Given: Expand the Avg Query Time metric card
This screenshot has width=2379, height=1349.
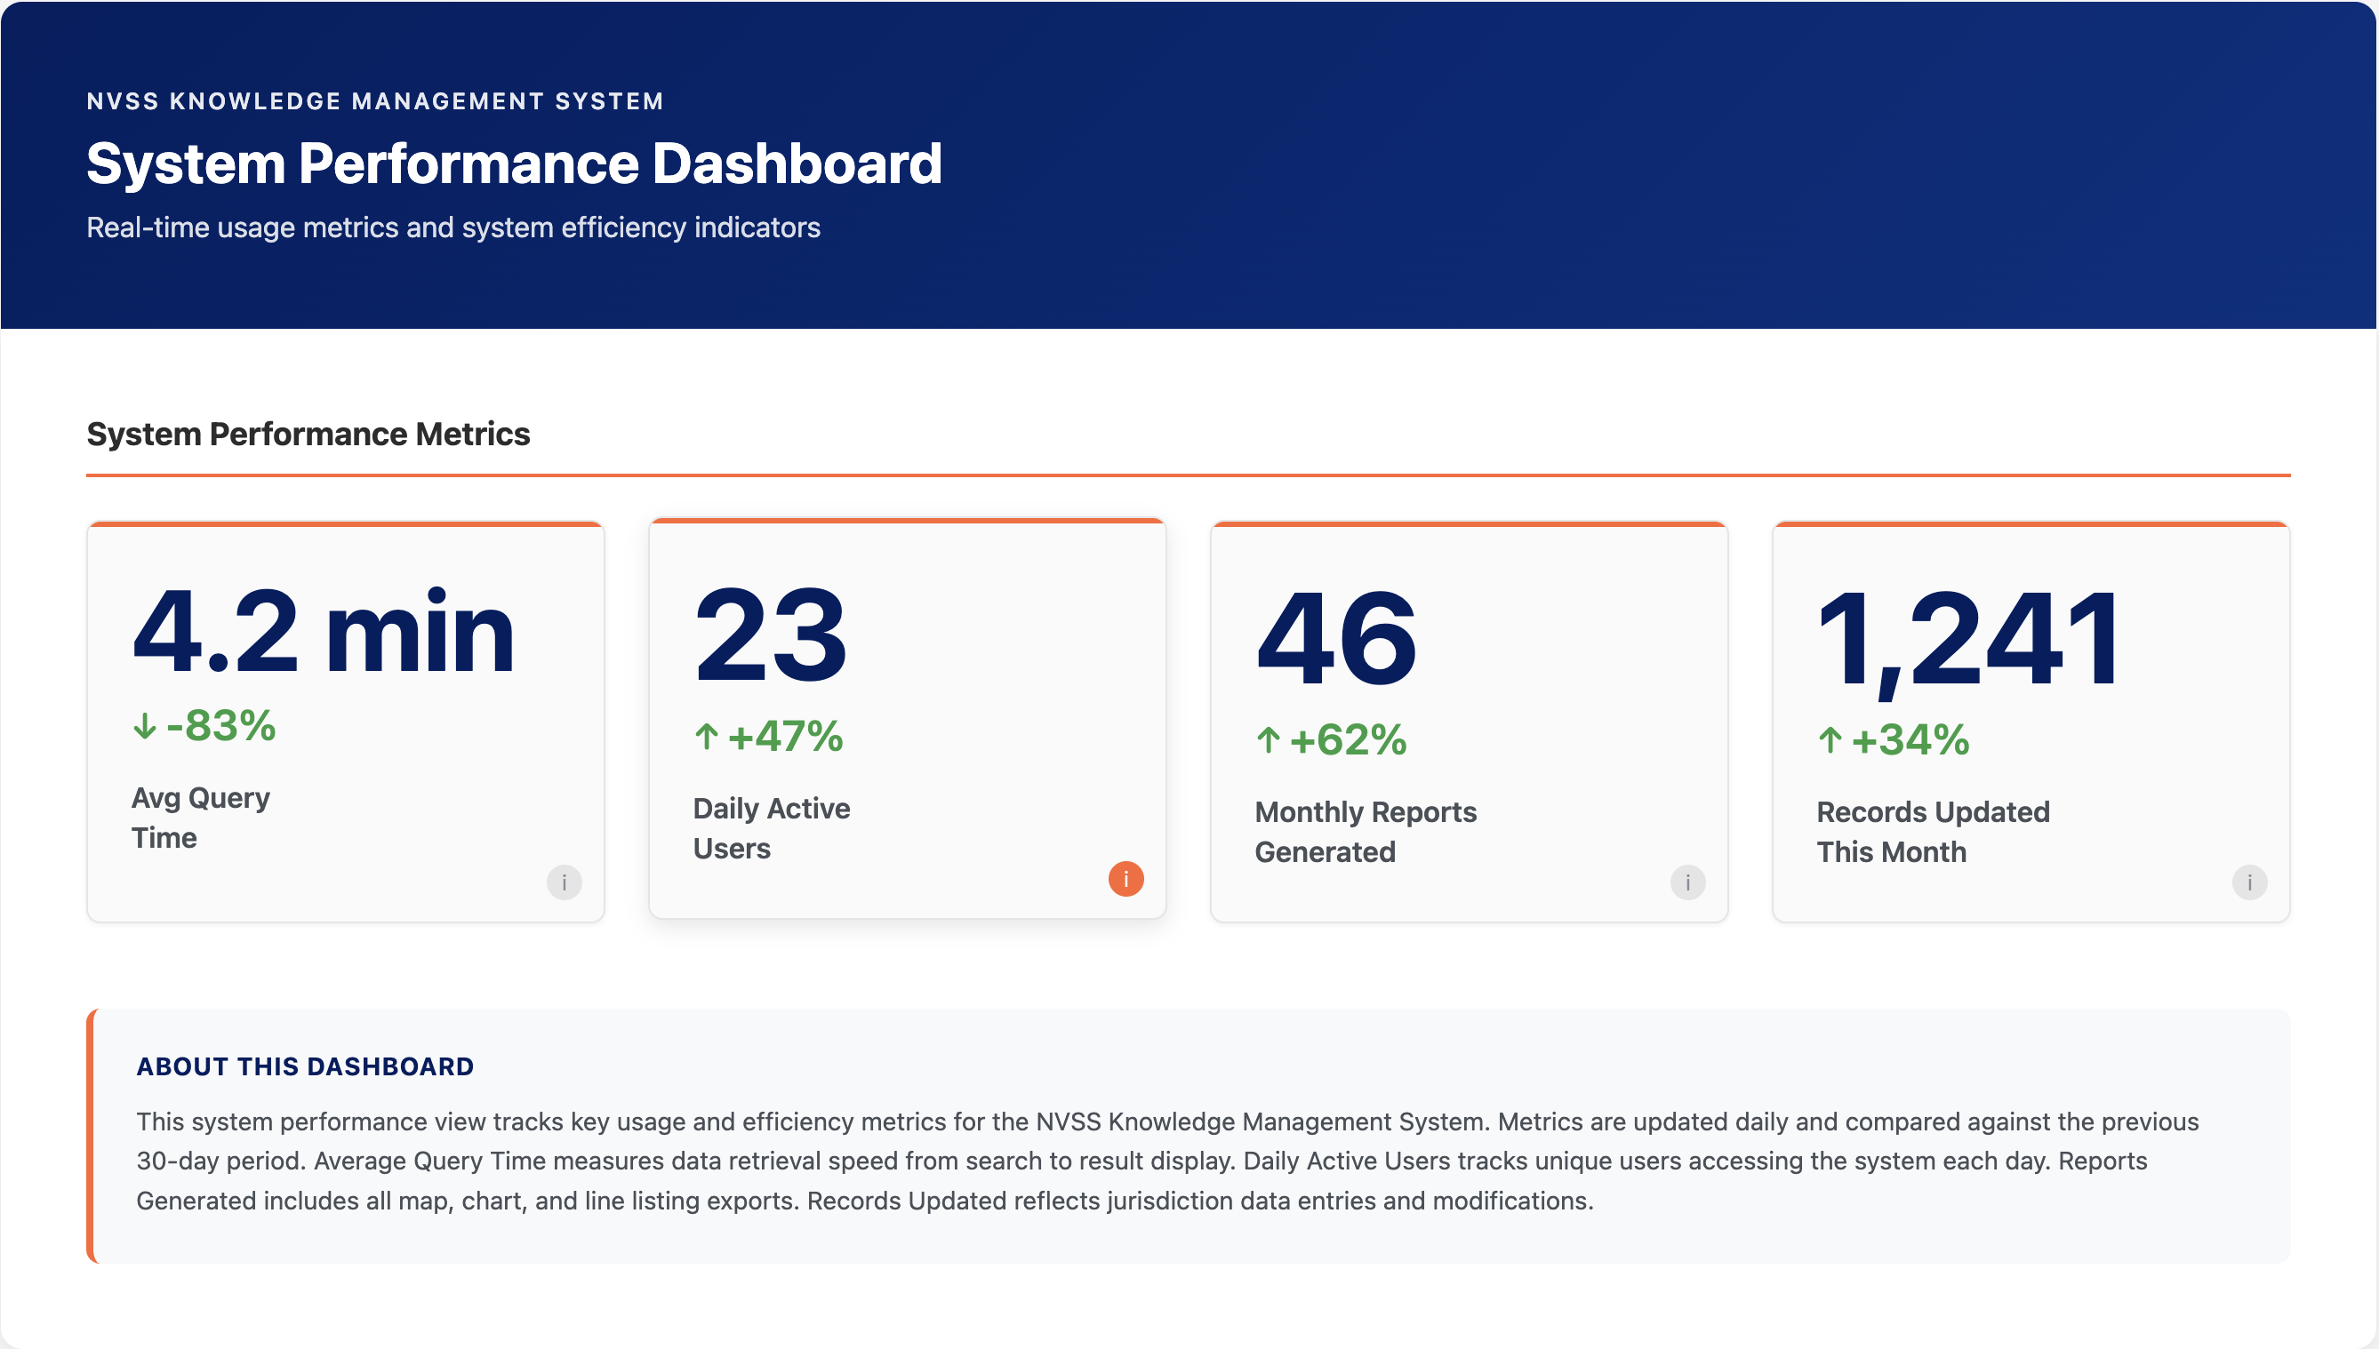Looking at the screenshot, I should (x=345, y=721).
